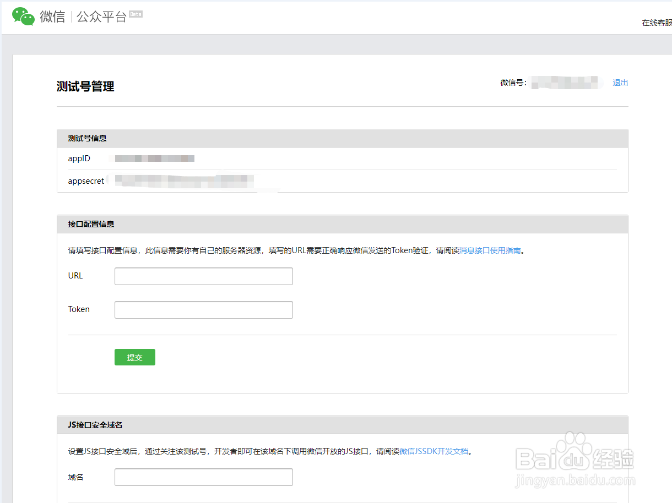The width and height of the screenshot is (672, 503).
Task: Click the URL field label
Action: [75, 276]
